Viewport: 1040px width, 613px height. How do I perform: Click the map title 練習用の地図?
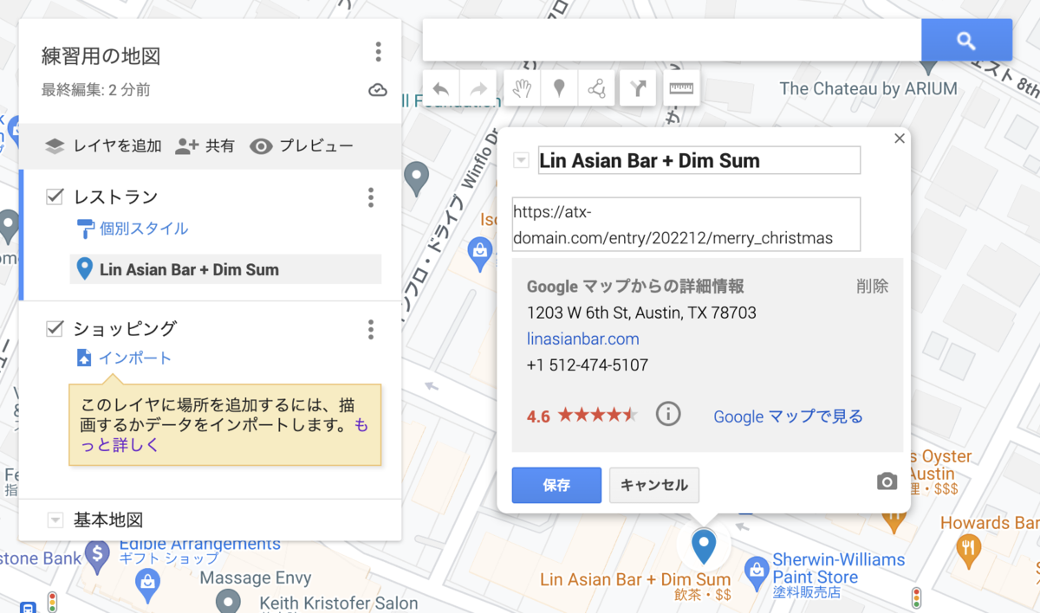(x=101, y=56)
